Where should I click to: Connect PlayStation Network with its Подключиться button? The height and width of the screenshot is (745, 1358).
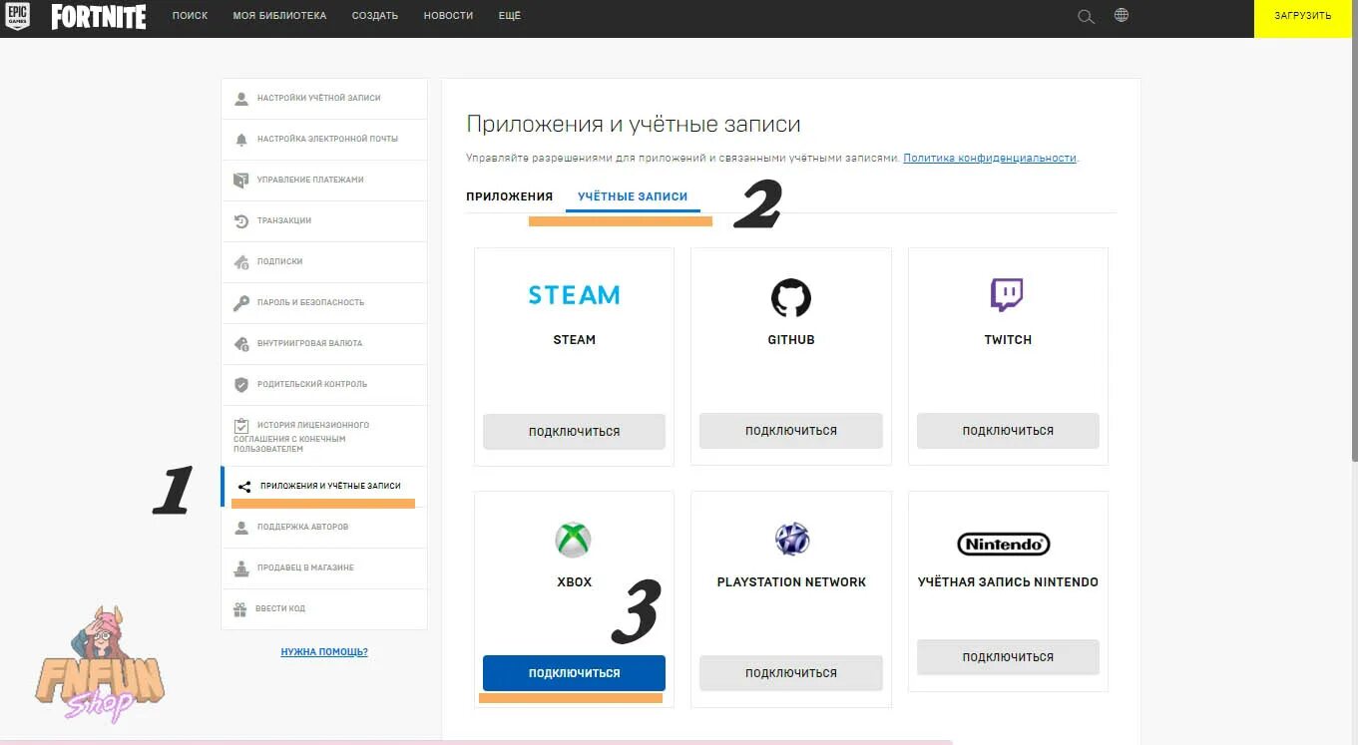coord(791,673)
